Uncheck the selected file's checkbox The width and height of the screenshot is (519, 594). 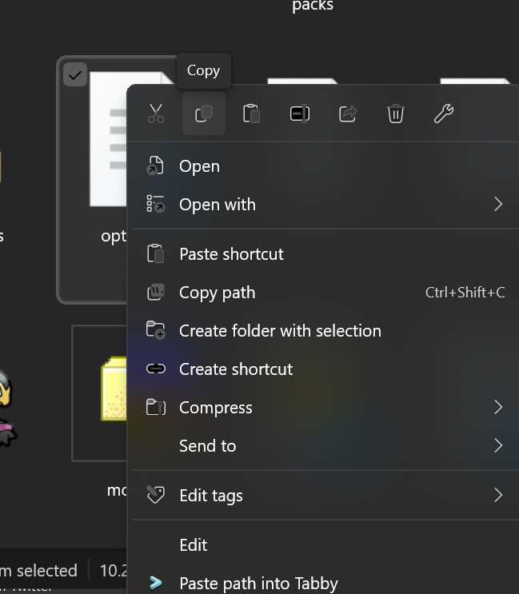[x=75, y=76]
